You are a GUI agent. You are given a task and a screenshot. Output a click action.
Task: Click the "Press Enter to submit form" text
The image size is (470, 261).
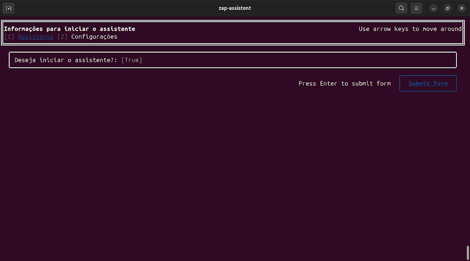[x=344, y=84]
